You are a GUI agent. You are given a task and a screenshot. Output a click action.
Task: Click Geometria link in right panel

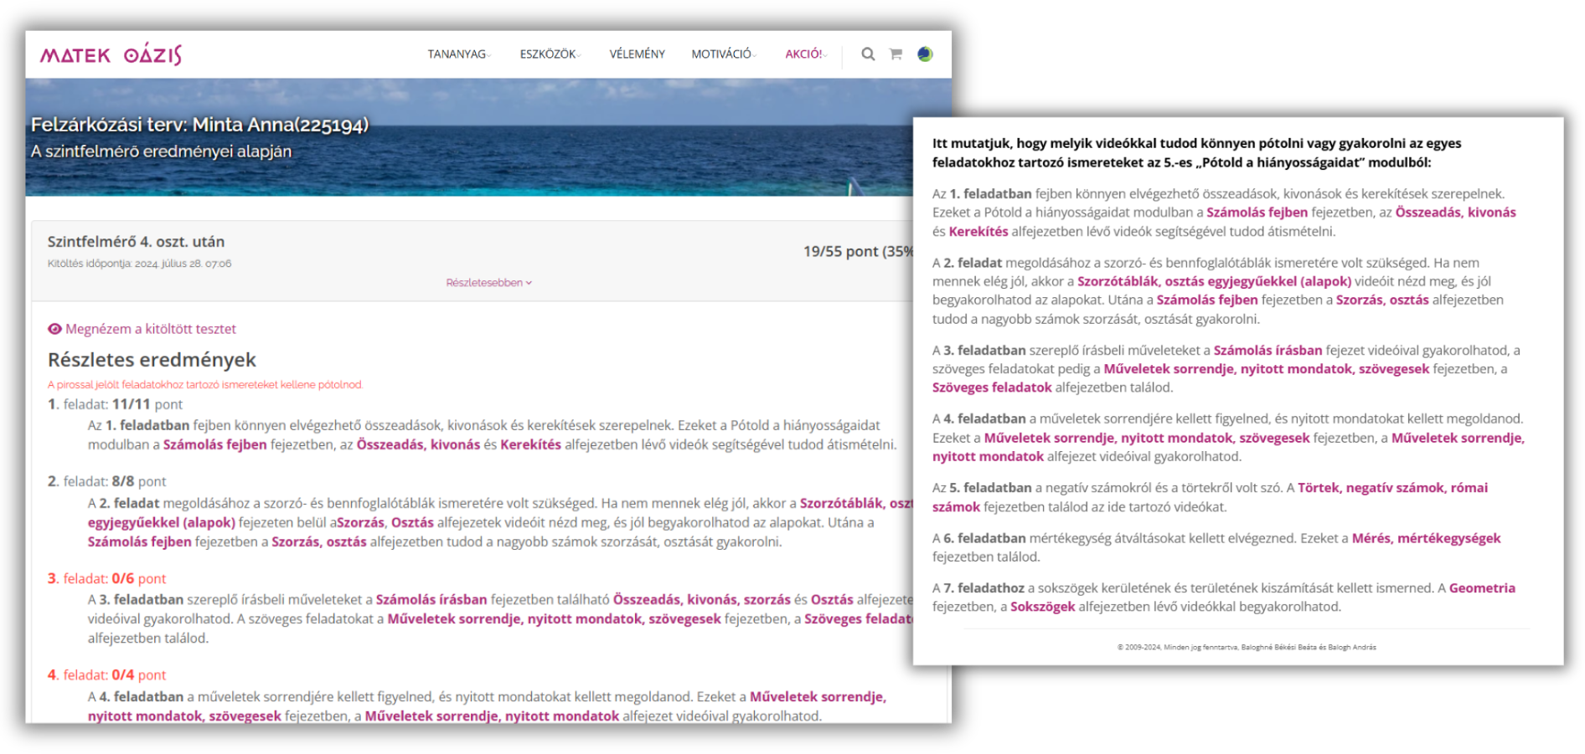pos(1481,587)
